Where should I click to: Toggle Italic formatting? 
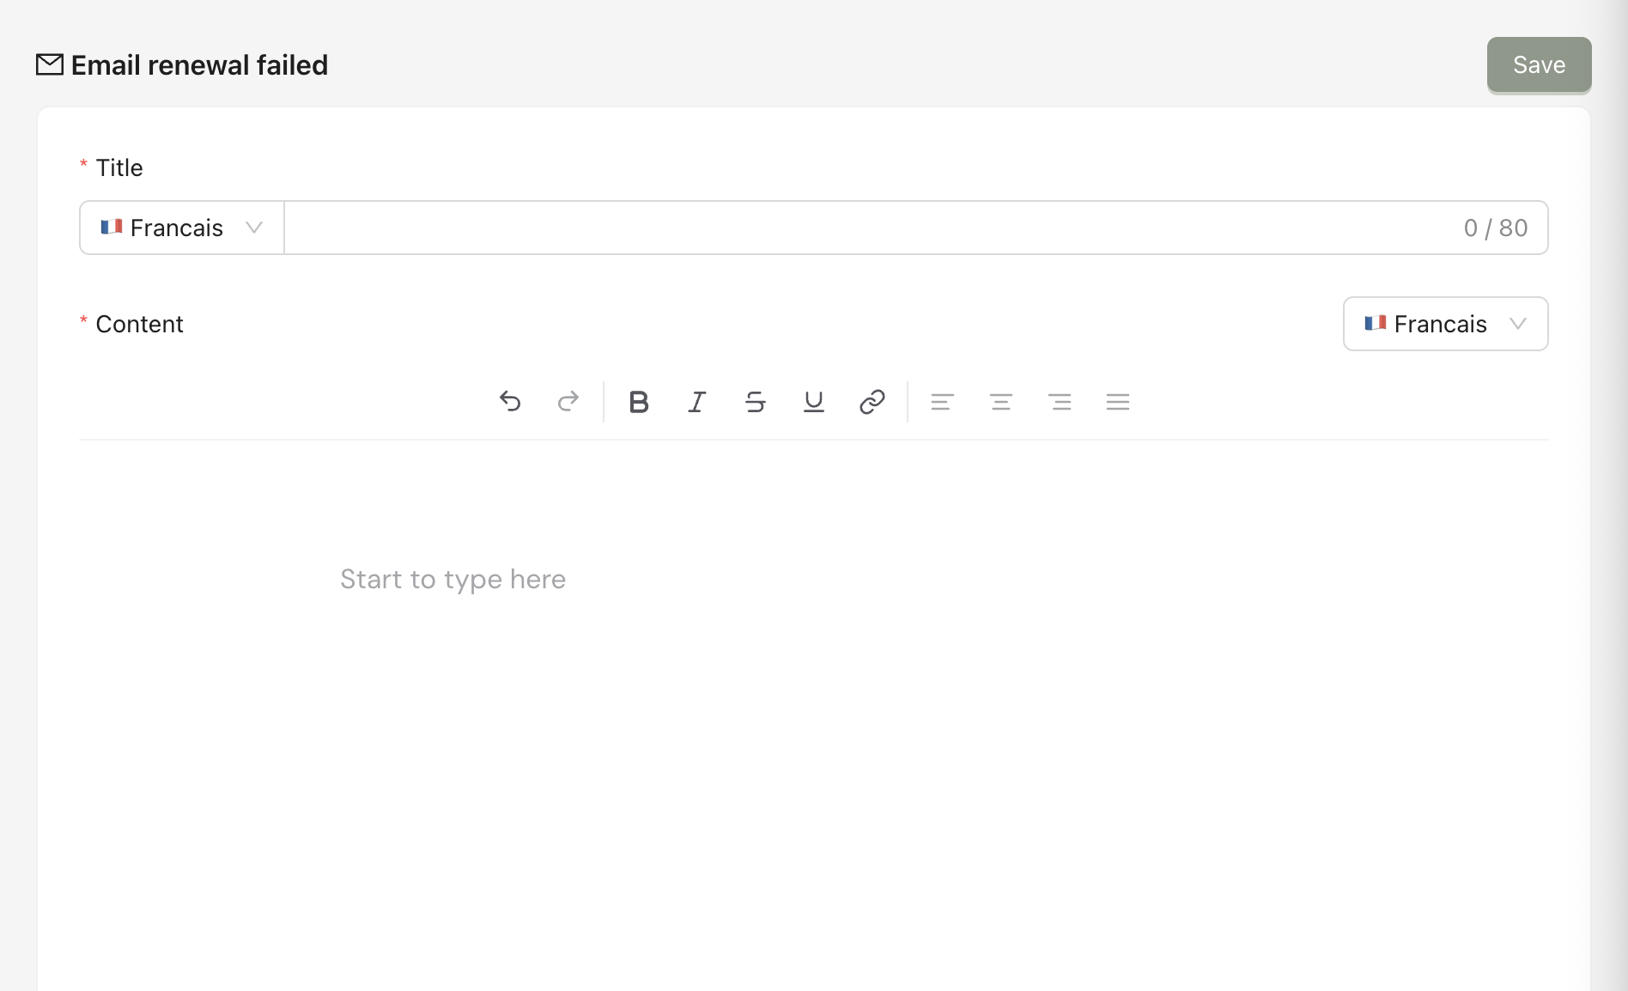point(696,401)
